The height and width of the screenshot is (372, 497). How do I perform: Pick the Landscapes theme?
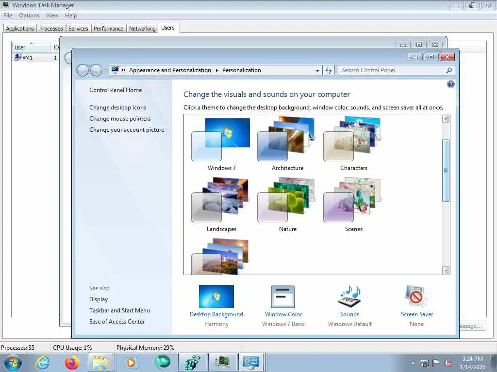(x=221, y=205)
